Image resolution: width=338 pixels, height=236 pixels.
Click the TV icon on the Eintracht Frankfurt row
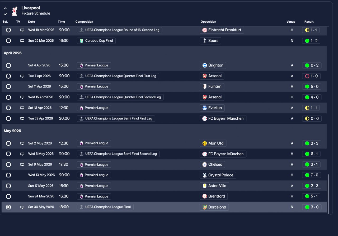click(22, 30)
